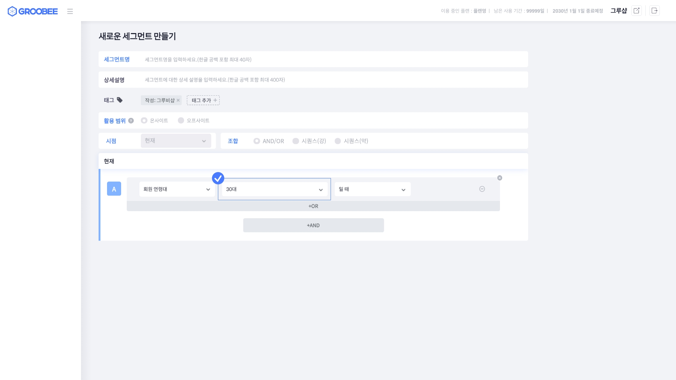
Task: Toggle the hamburger sidebar menu
Action: click(70, 11)
